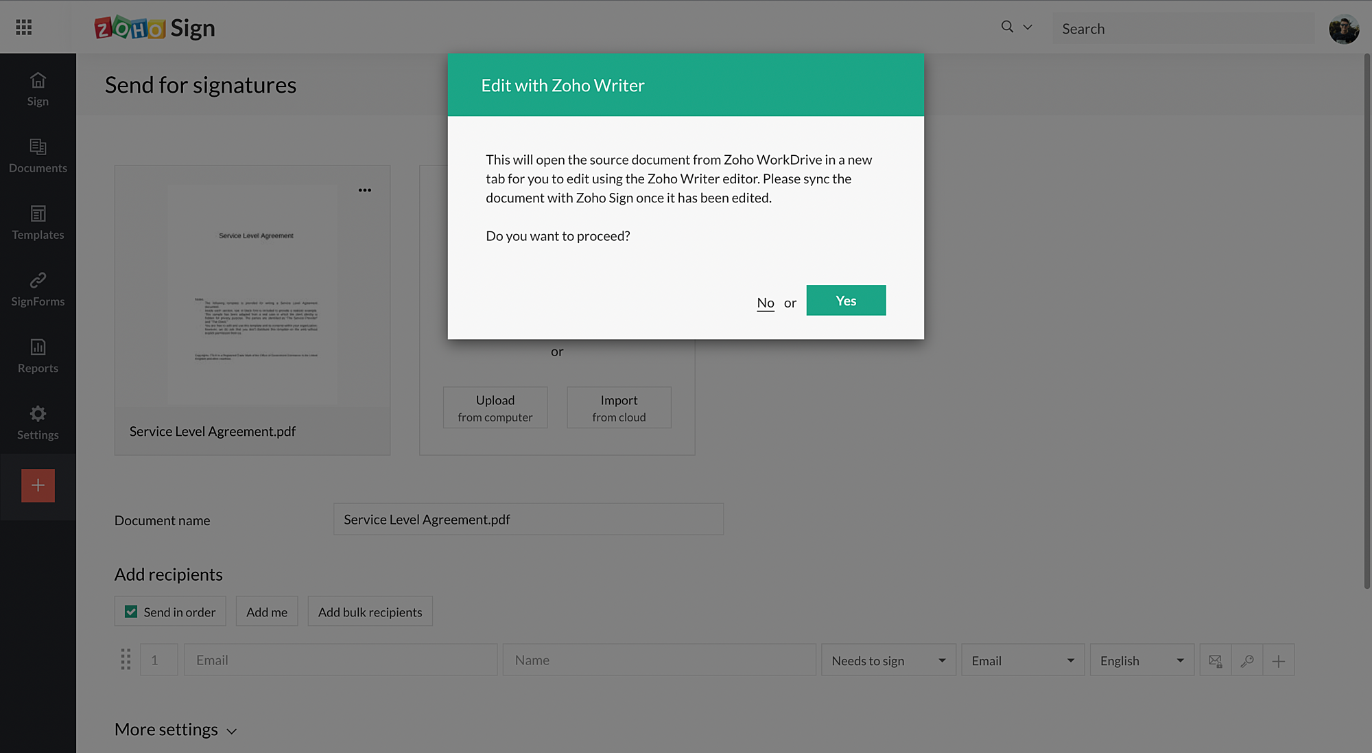The image size is (1372, 753).
Task: Click Upload from computer button
Action: [x=495, y=408]
